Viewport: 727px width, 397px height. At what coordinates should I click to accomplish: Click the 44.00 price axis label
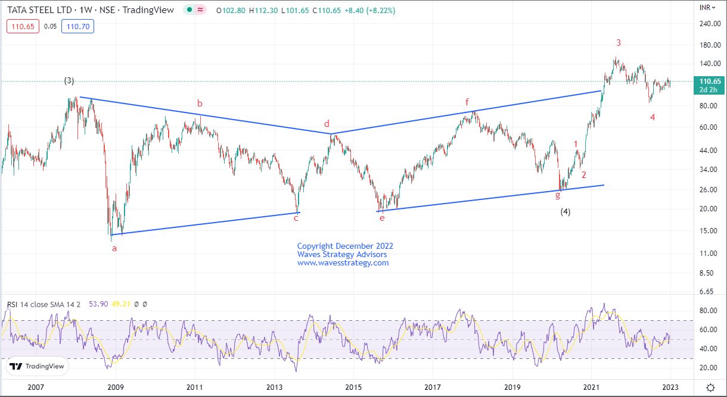[707, 151]
